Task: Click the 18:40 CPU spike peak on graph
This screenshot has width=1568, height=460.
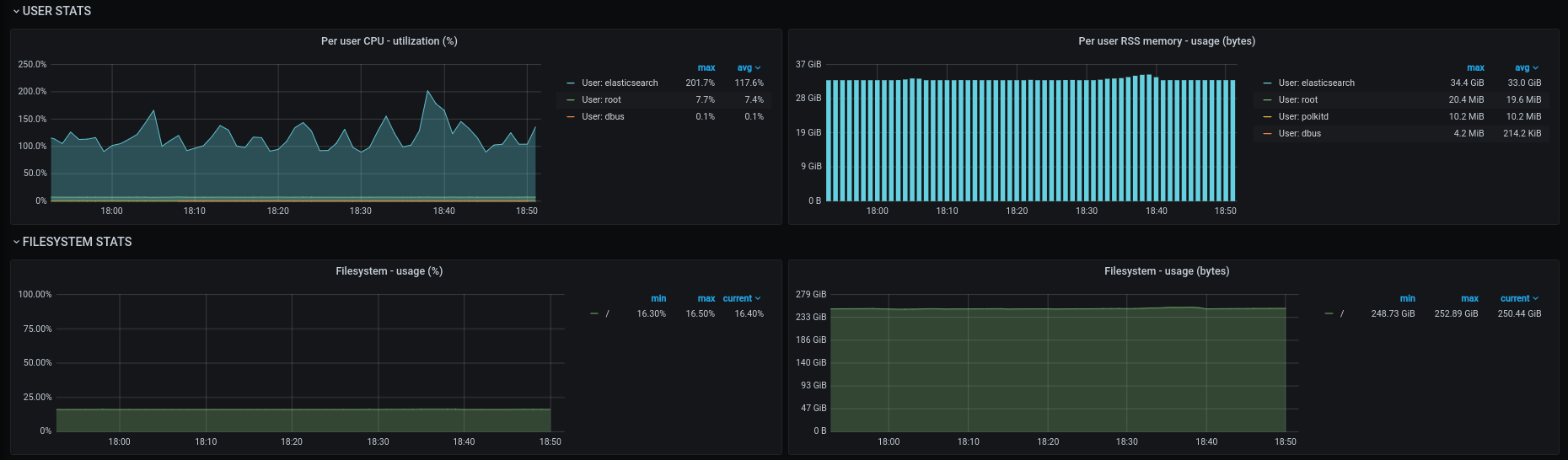Action: tap(428, 91)
